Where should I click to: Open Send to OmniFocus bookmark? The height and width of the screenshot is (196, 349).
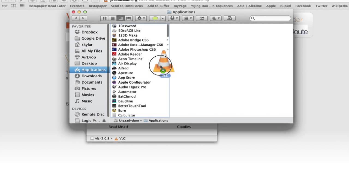127,6
